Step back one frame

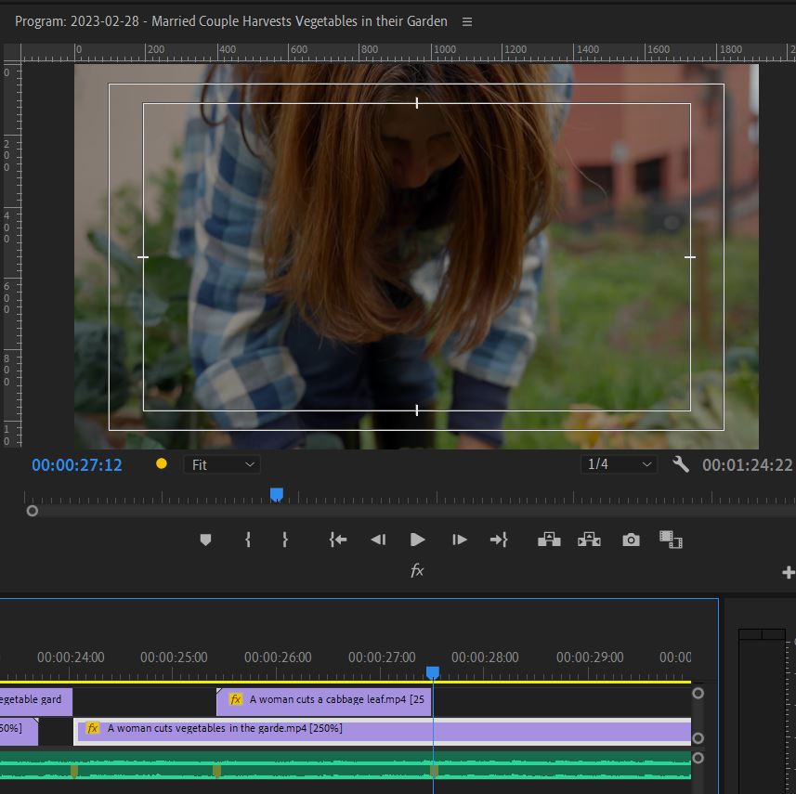point(379,540)
